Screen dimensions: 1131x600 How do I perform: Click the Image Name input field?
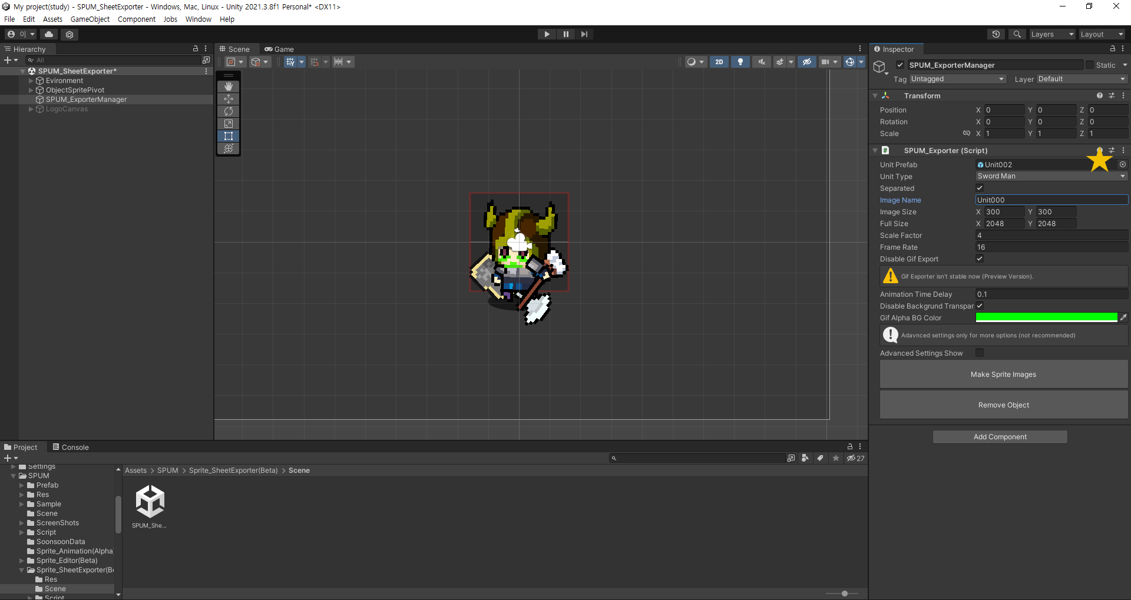(x=1051, y=200)
